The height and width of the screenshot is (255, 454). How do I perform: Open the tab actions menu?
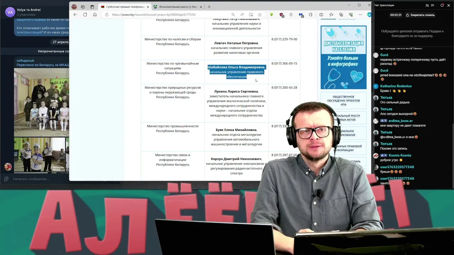[x=92, y=7]
